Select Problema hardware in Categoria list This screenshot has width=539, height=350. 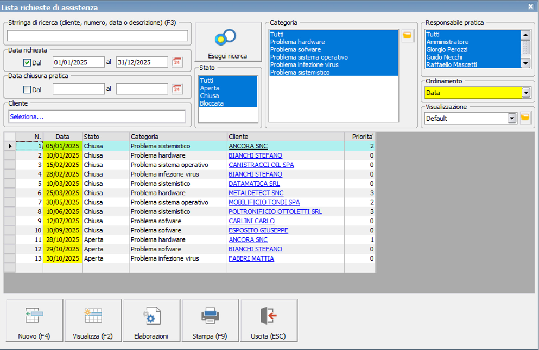pyautogui.click(x=297, y=42)
